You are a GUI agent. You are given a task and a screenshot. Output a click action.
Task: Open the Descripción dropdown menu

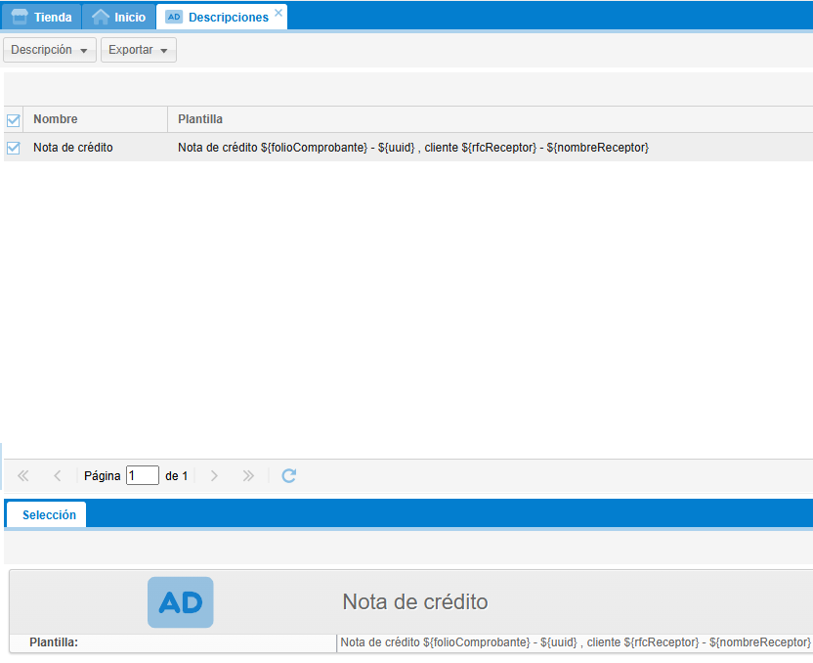pyautogui.click(x=50, y=50)
